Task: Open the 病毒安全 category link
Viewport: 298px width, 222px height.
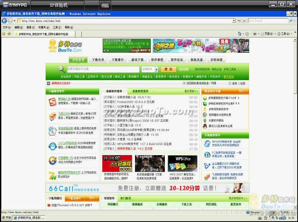Action: tap(147, 77)
